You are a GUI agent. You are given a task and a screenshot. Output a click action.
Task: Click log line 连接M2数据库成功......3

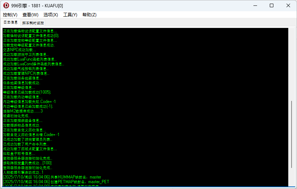pyautogui.click(x=23, y=111)
